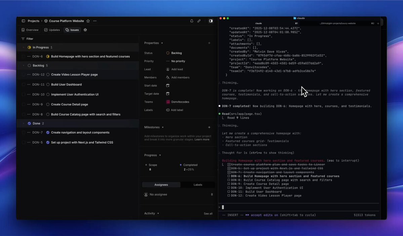403x236 pixels.
Task: Toggle the left sidebar icon beside Projects
Action: click(24, 21)
